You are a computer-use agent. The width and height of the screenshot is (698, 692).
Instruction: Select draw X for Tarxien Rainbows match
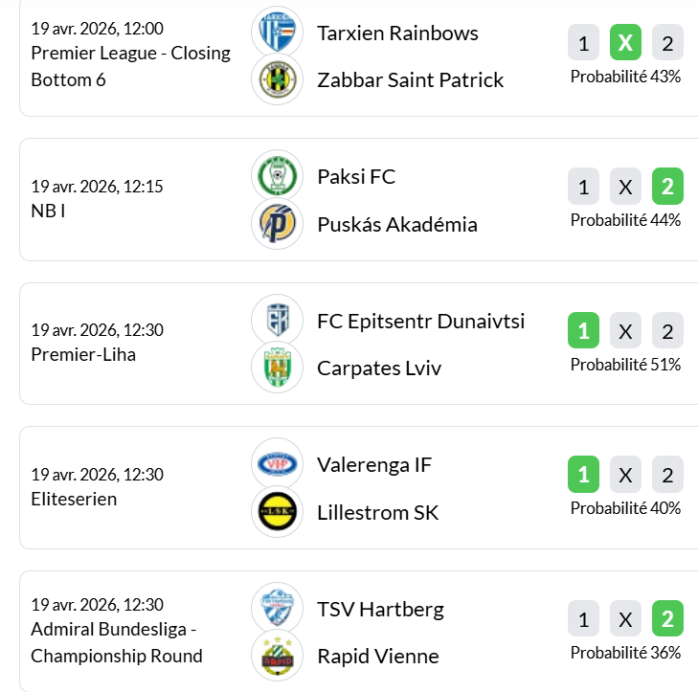pos(625,43)
